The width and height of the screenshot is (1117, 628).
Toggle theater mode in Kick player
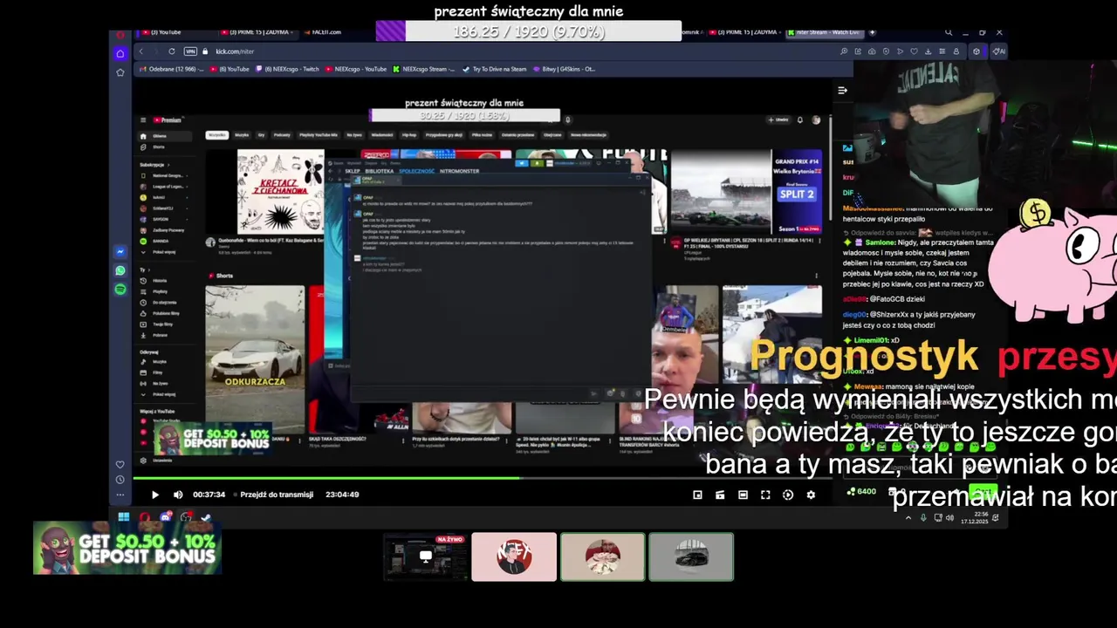click(x=743, y=495)
